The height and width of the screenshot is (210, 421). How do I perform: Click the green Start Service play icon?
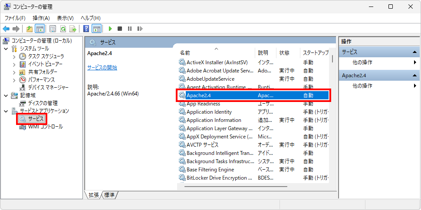(x=110, y=29)
